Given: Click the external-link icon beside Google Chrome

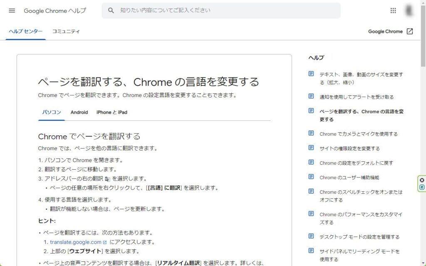Looking at the screenshot, I should [x=410, y=32].
